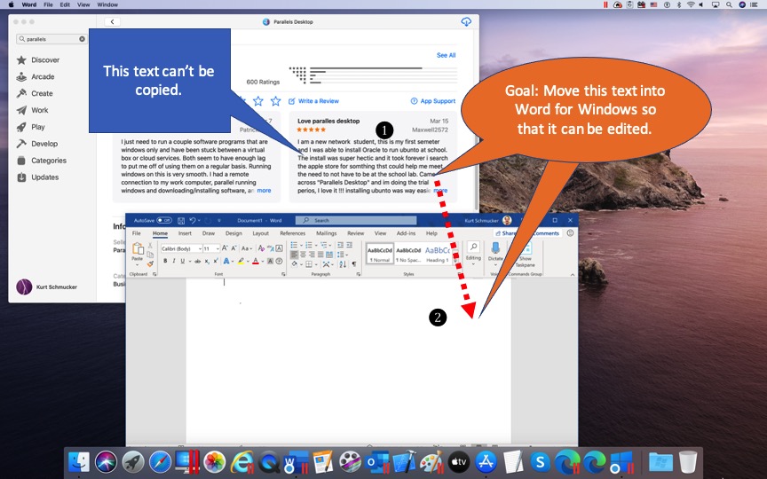
Task: Apply bullet list formatting
Action: click(294, 246)
